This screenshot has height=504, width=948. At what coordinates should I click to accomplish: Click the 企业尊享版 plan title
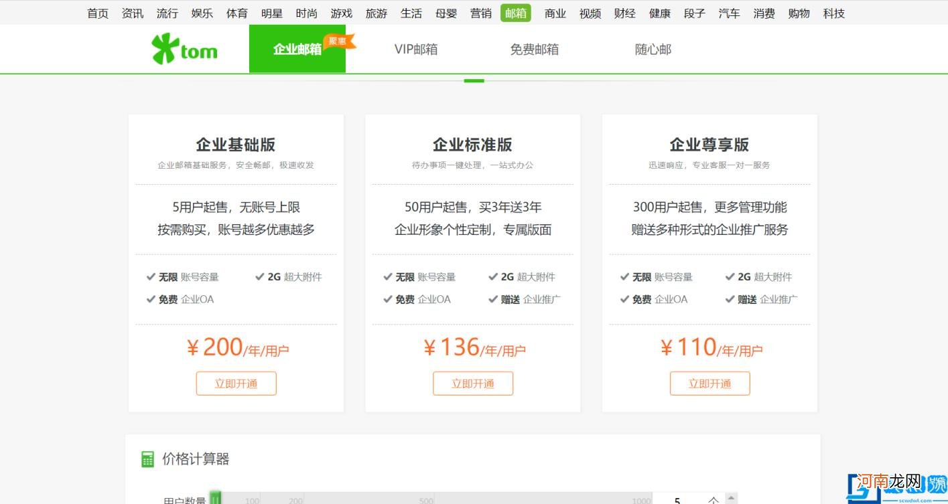[709, 145]
